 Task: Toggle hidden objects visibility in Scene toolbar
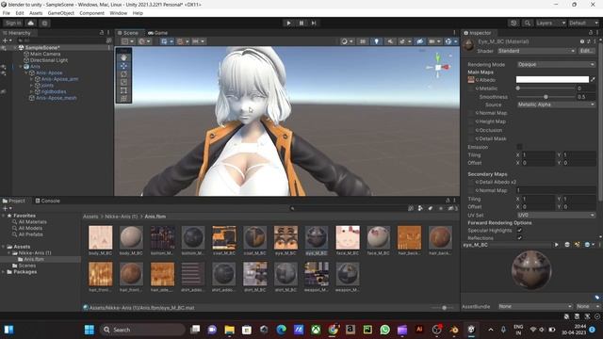[x=419, y=41]
